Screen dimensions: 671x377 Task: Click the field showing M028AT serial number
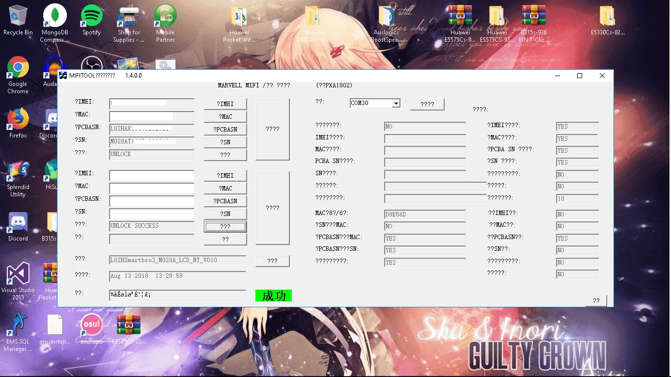(152, 142)
